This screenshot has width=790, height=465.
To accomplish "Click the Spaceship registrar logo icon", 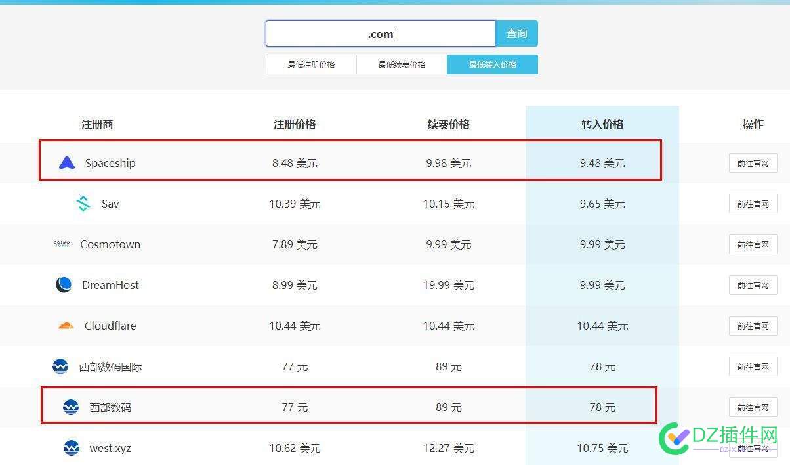I will pos(67,163).
